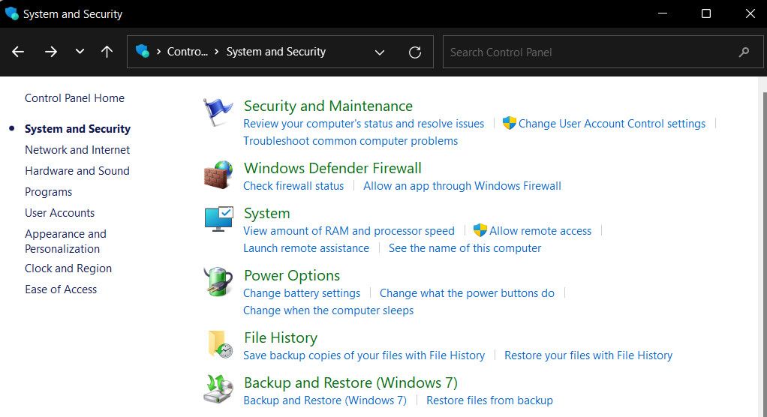Open User Accounts category

coord(60,213)
